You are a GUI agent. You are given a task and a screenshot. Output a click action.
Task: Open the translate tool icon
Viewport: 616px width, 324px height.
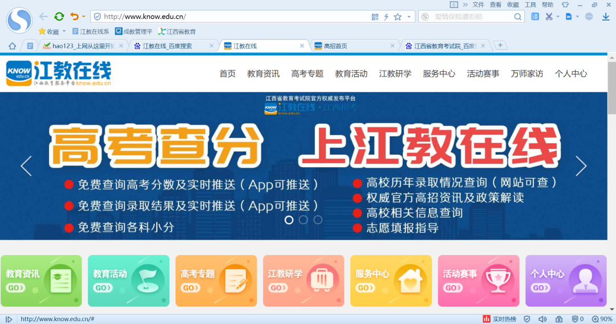(535, 17)
